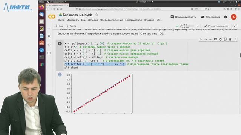Open code snippets panel
241x135 pixels.
tap(49, 45)
